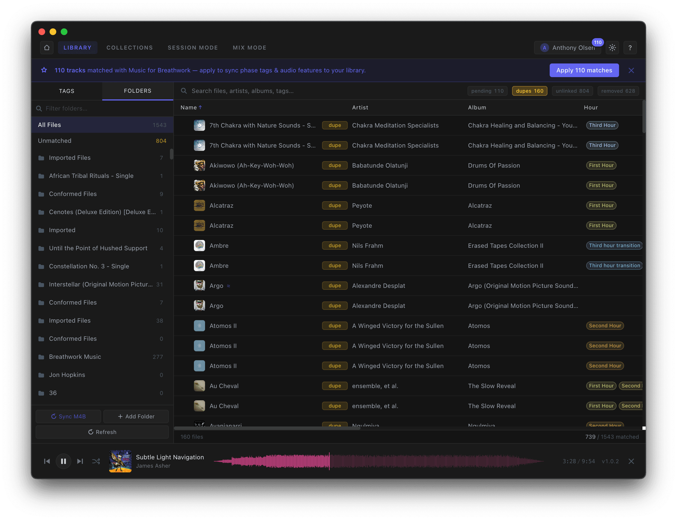
Task: Open the help question mark button
Action: (630, 48)
